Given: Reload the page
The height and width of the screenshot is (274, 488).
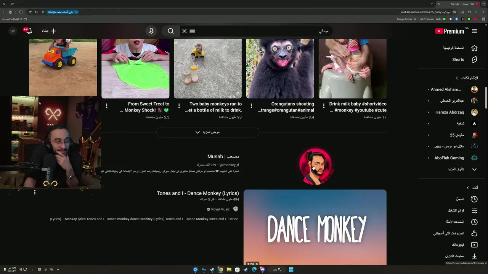Looking at the screenshot, I should (x=469, y=12).
